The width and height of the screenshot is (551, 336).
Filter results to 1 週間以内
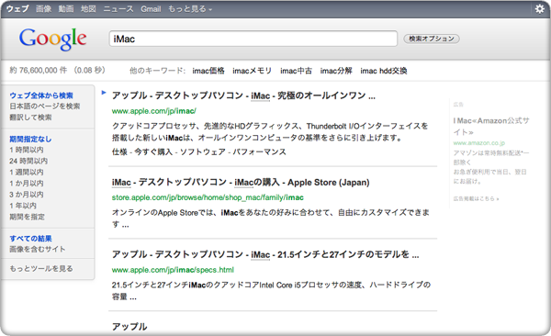pos(27,173)
